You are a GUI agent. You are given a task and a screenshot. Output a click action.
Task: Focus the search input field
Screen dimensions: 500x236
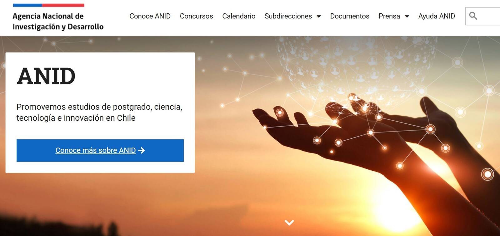point(483,16)
